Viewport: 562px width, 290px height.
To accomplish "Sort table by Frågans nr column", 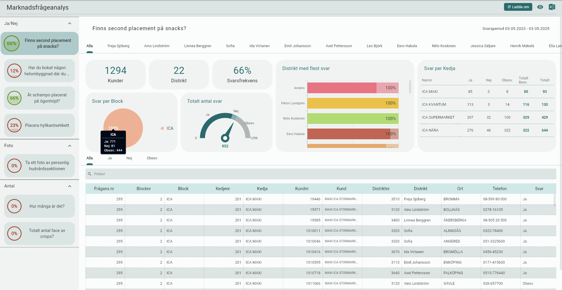I will click(x=104, y=189).
